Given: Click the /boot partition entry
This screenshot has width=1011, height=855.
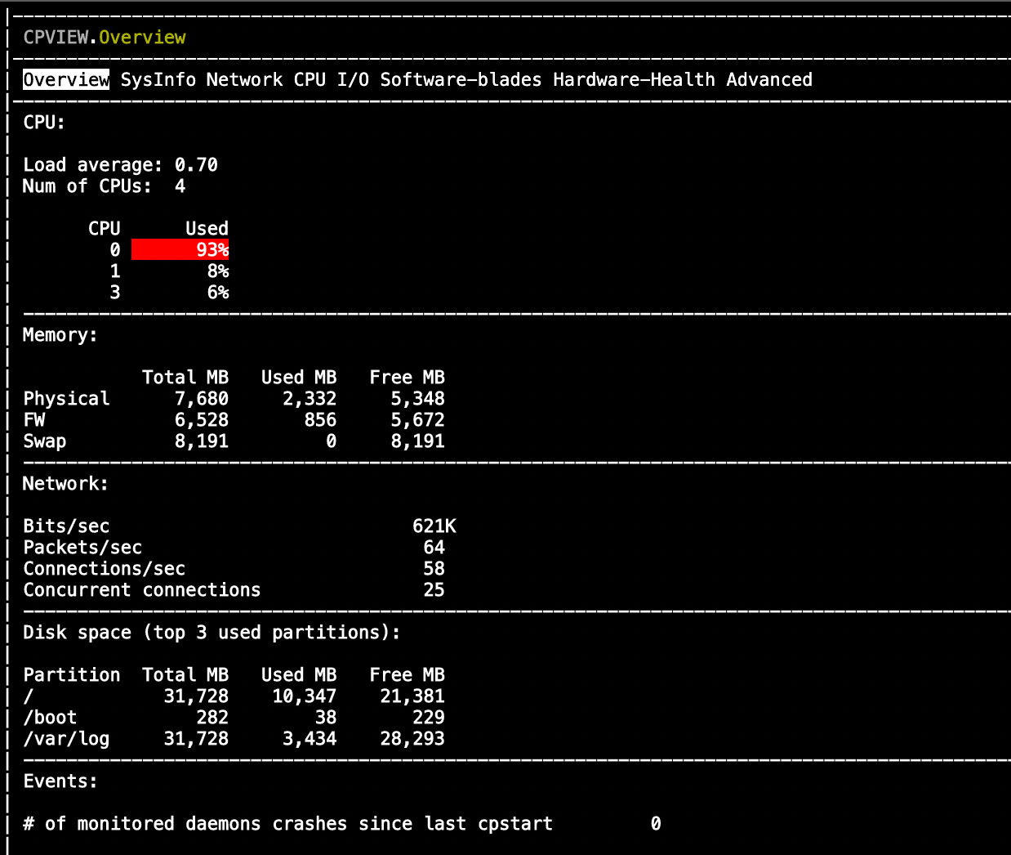Looking at the screenshot, I should click(x=50, y=717).
